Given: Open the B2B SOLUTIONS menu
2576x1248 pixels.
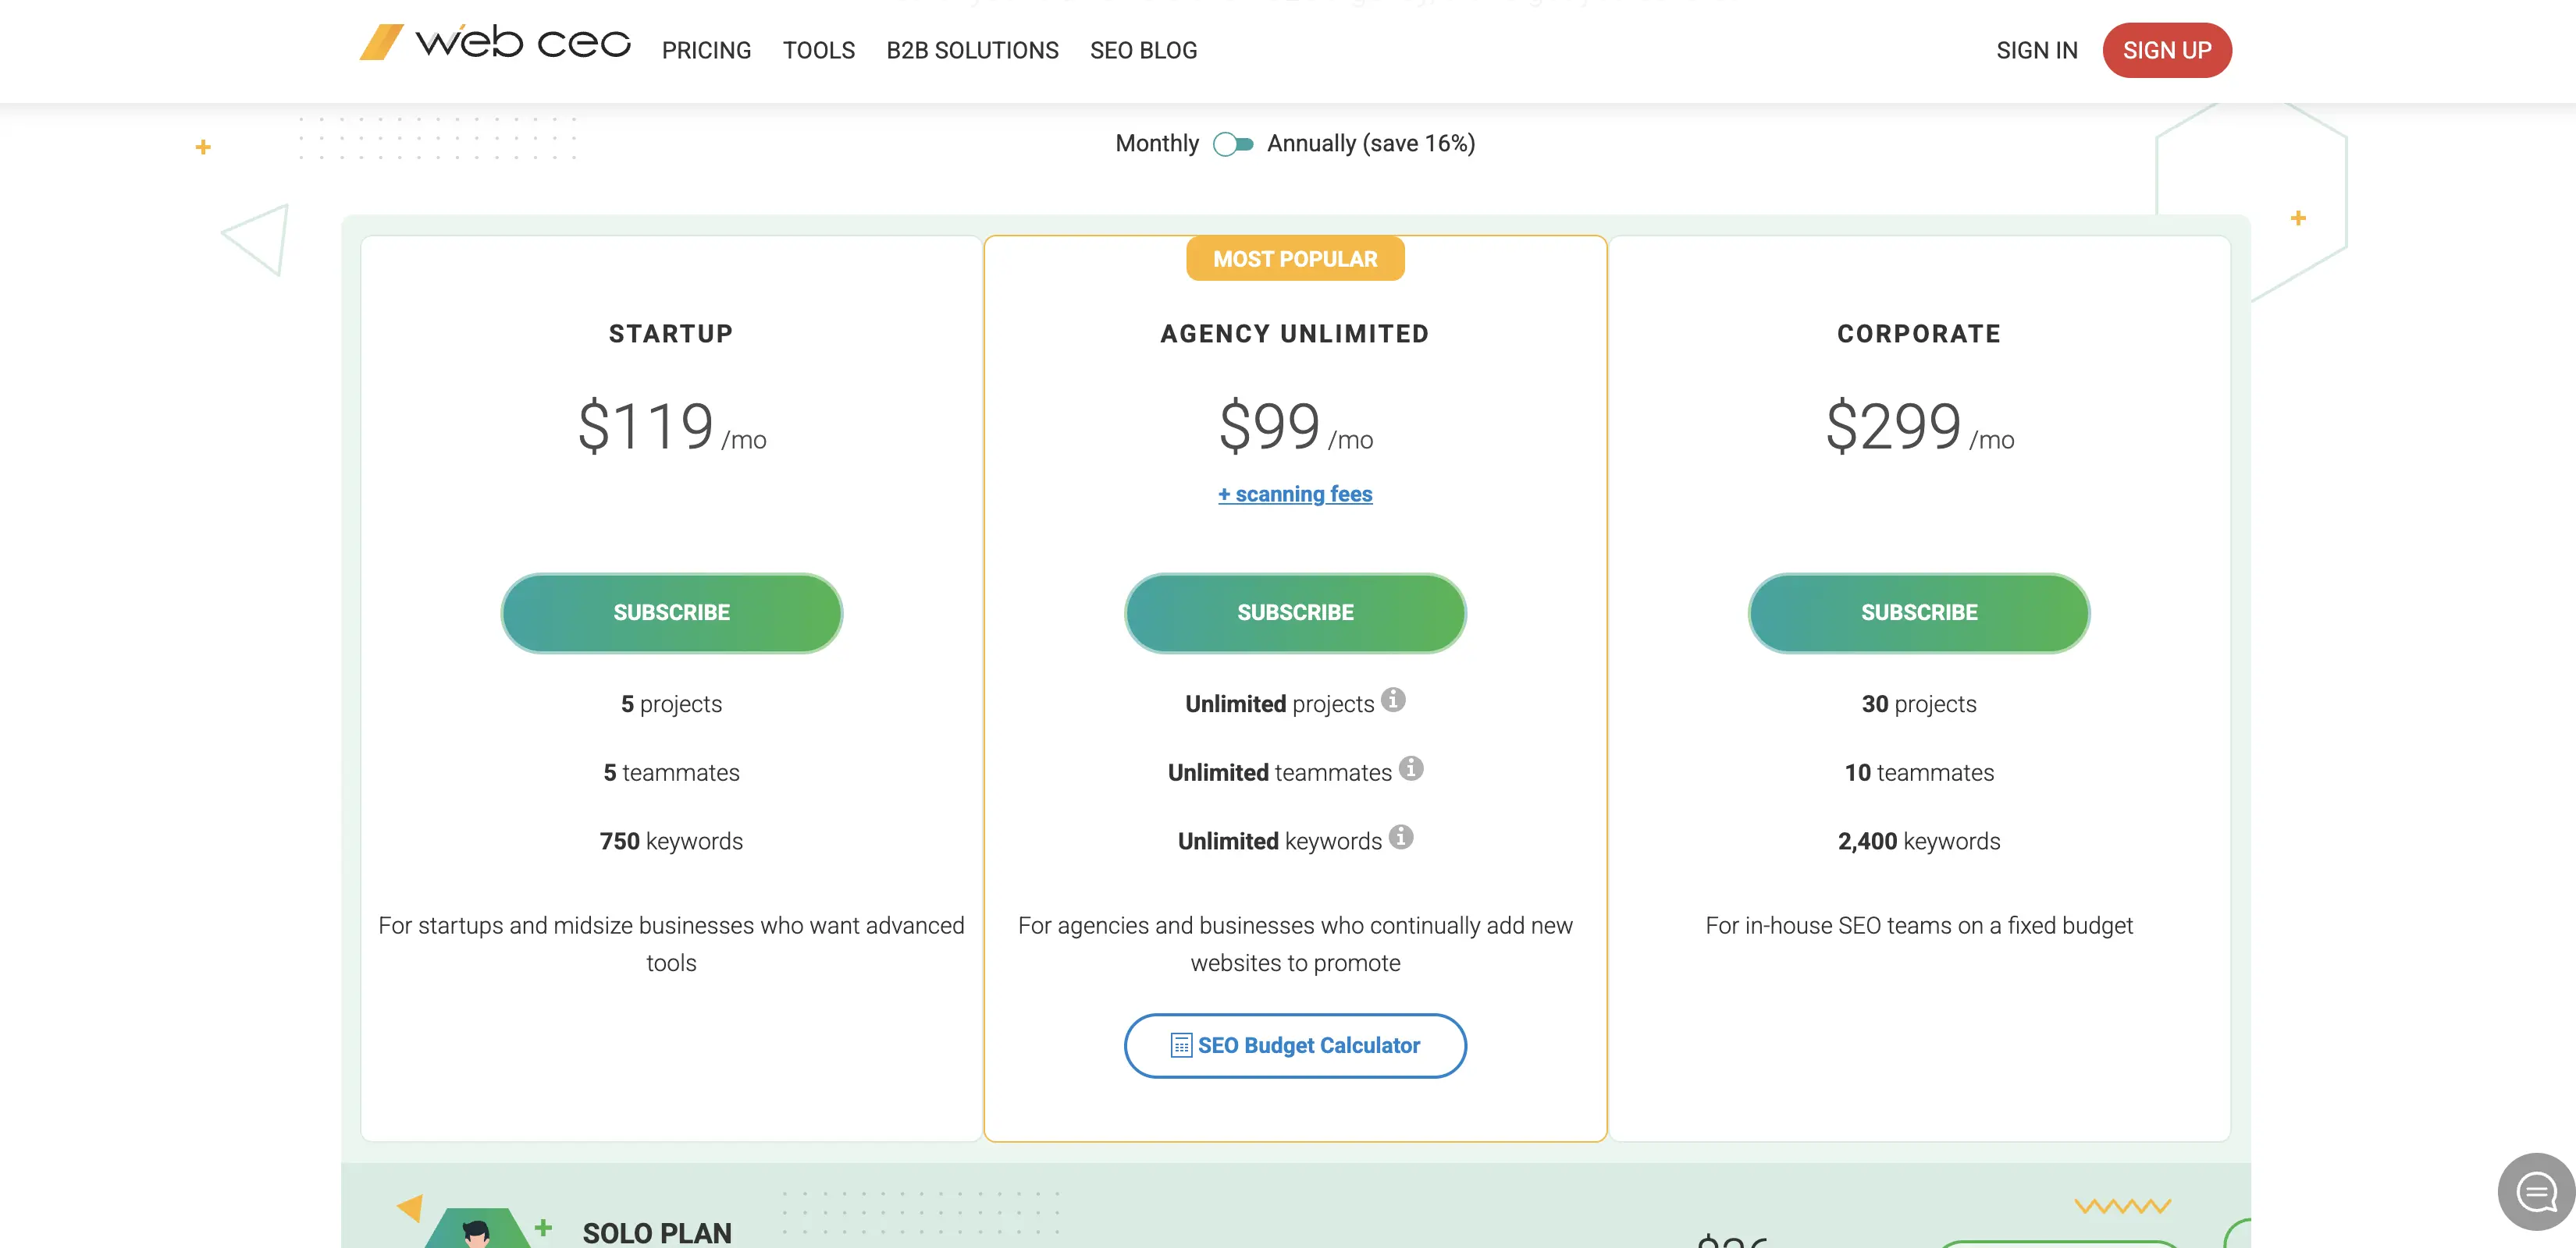Looking at the screenshot, I should click(972, 50).
